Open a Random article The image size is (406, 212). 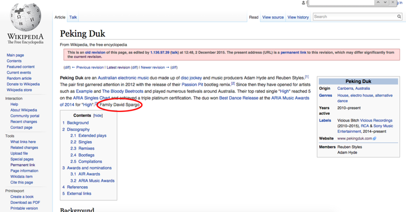[x=19, y=78]
